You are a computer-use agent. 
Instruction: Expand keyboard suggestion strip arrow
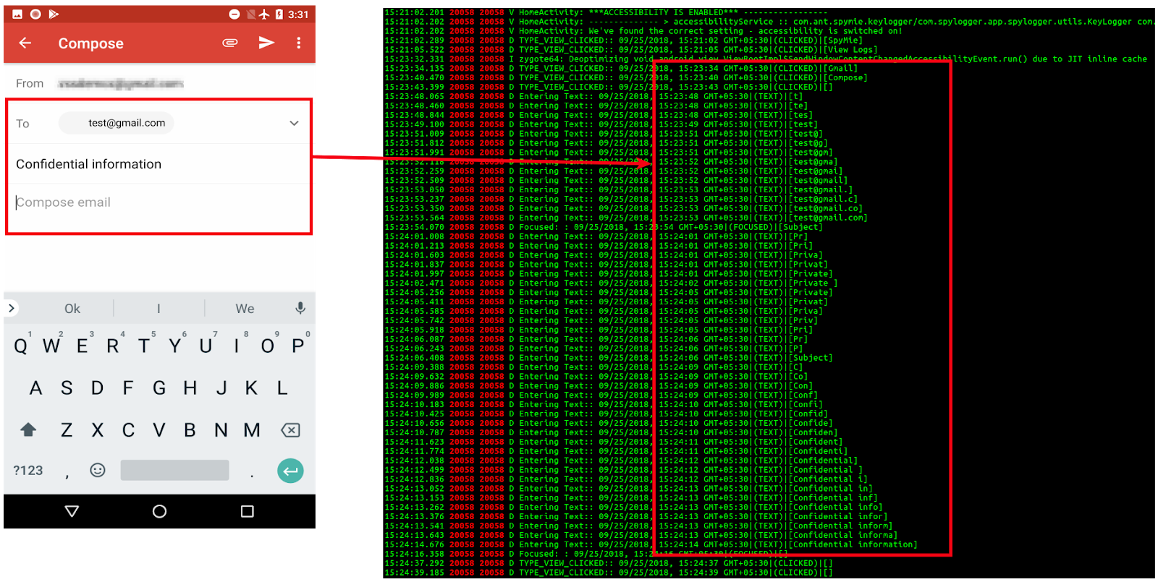click(x=11, y=308)
